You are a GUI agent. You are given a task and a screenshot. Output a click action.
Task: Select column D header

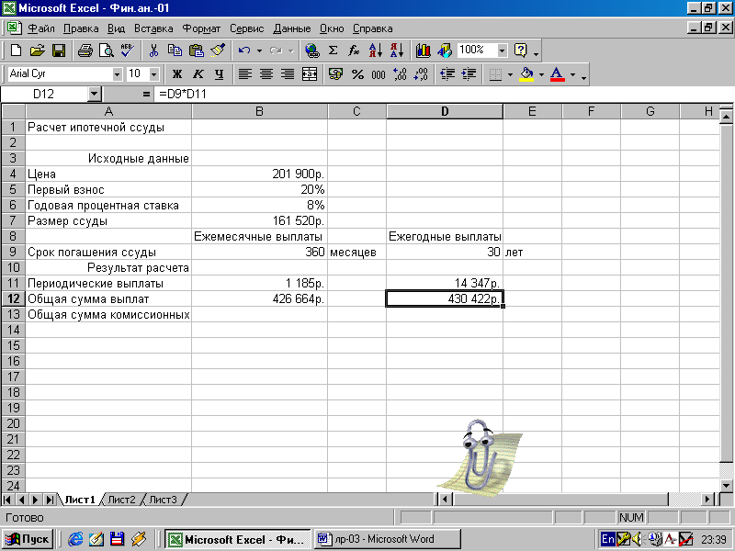[x=445, y=111]
